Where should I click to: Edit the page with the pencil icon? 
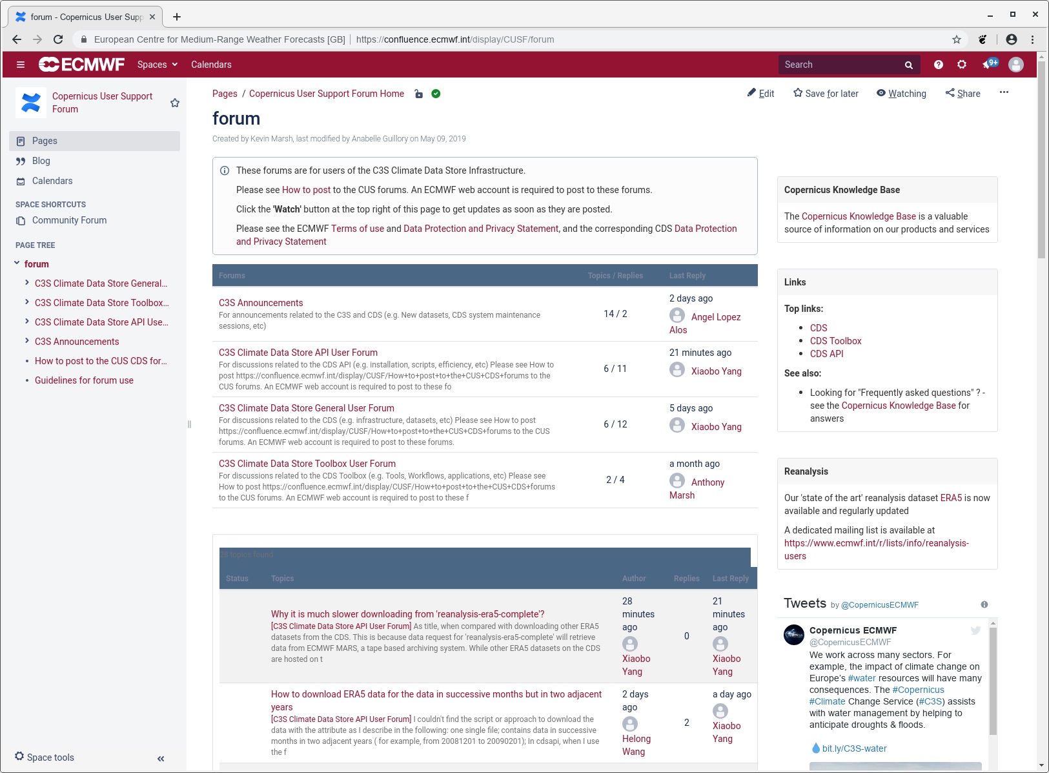coord(760,93)
